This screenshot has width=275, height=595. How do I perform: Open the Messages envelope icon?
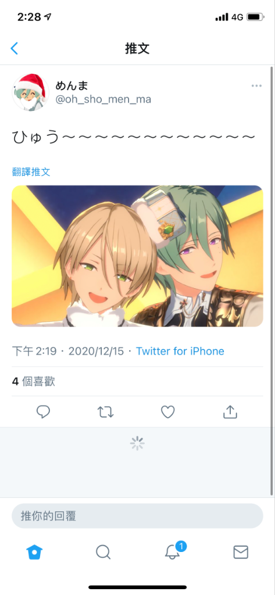coord(241,552)
